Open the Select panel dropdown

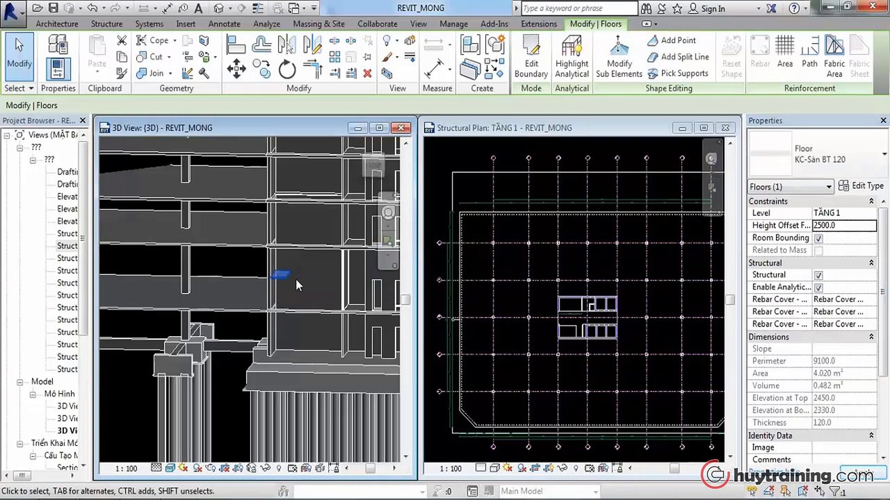[19, 88]
